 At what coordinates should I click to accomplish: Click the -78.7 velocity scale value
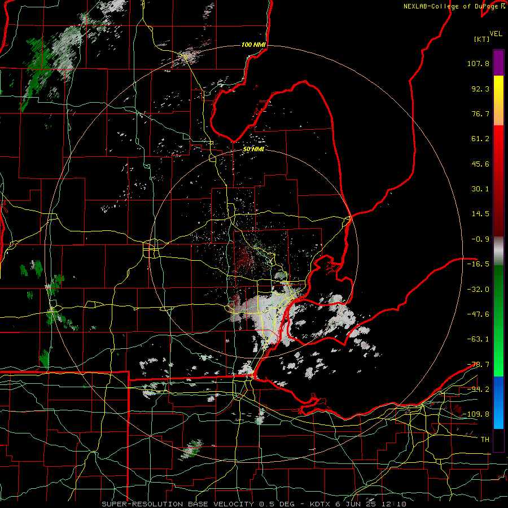[x=478, y=364]
